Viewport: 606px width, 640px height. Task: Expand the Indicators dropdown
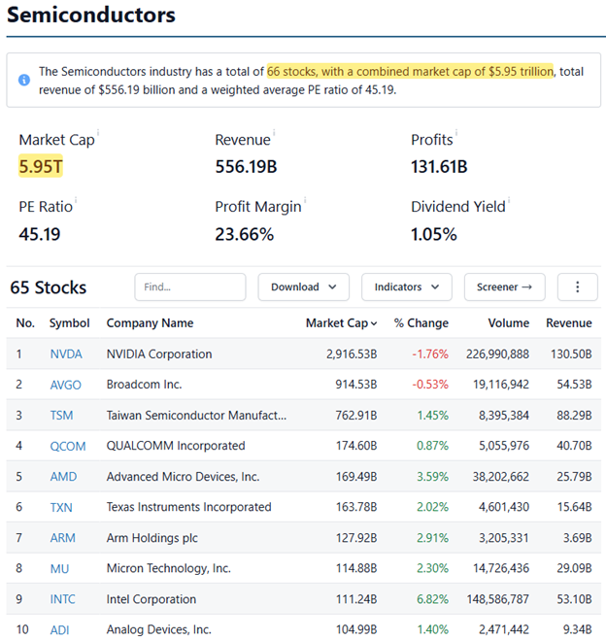pos(407,286)
